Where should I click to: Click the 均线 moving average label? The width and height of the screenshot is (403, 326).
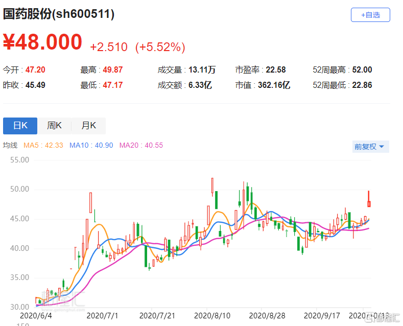click(x=10, y=145)
